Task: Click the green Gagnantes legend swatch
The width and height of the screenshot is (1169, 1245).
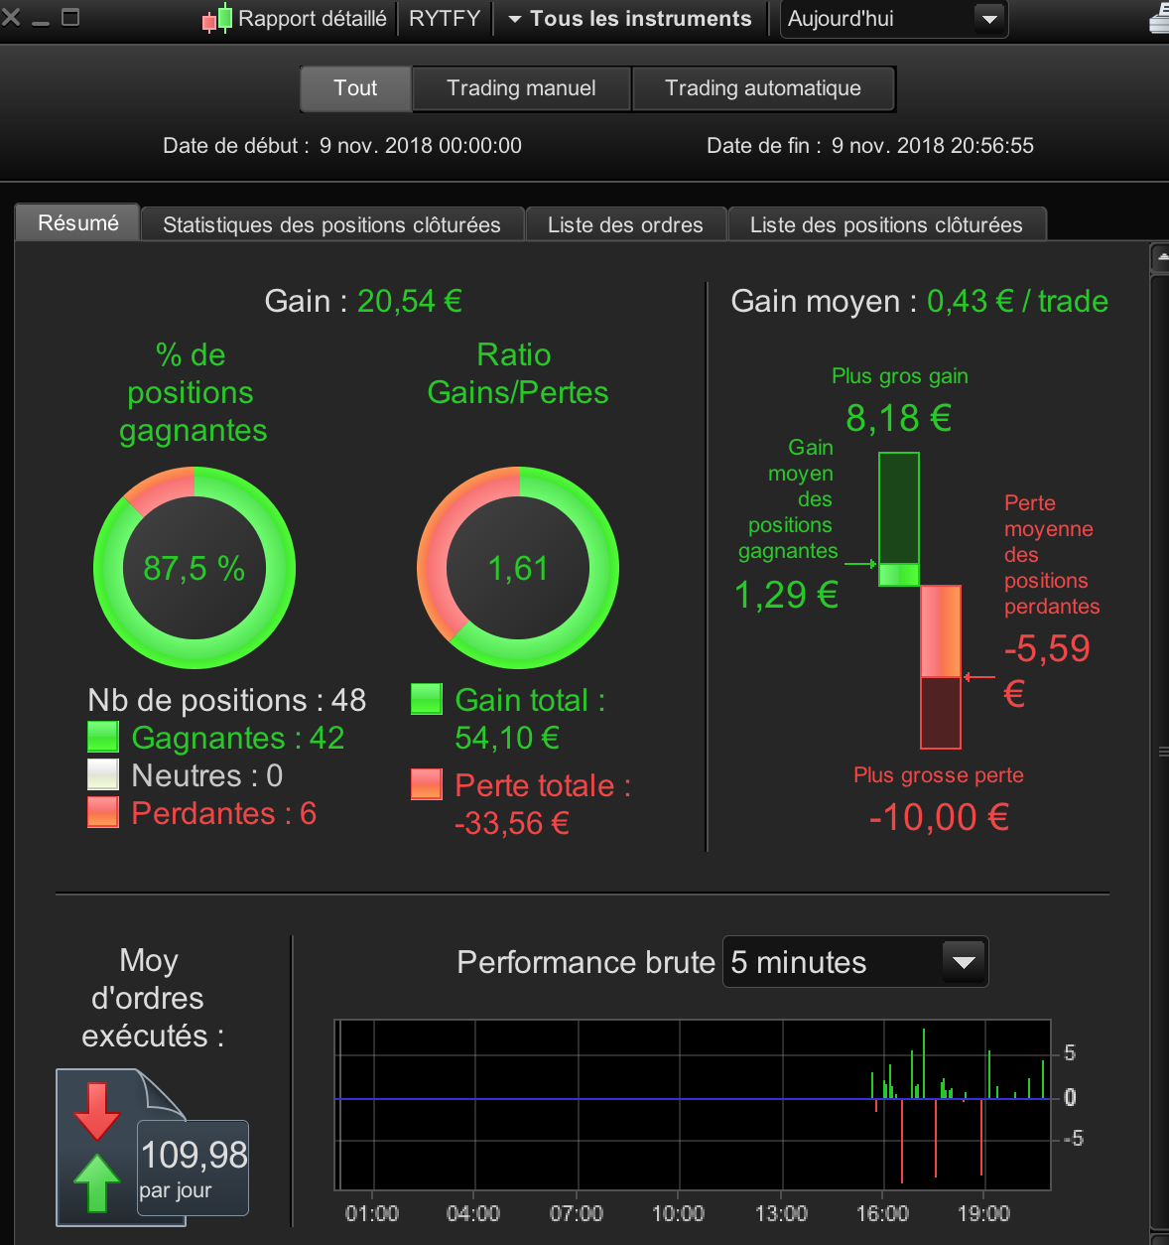Action: click(103, 737)
